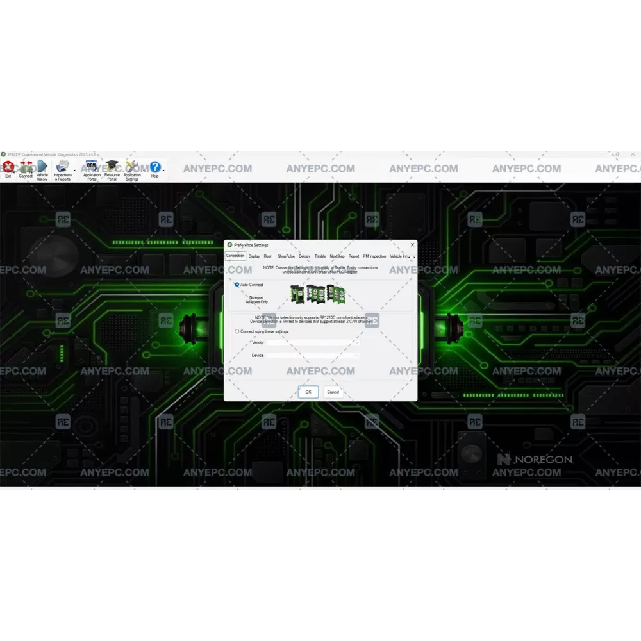The width and height of the screenshot is (641, 641).
Task: Select the Auto-Connect radio button
Action: click(237, 285)
